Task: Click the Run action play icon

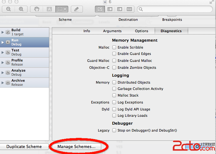Action: [x=8, y=42]
